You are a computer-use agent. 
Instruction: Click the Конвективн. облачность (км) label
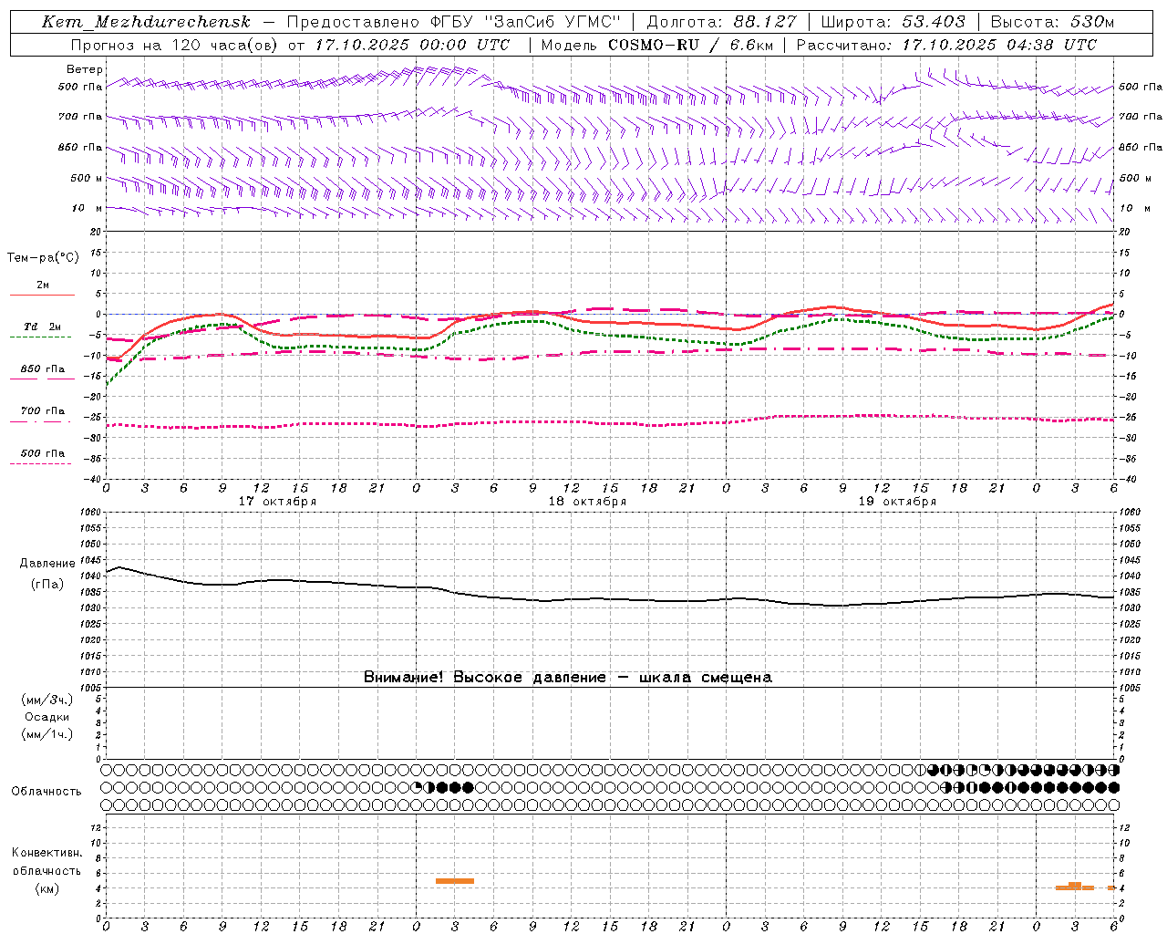click(47, 870)
